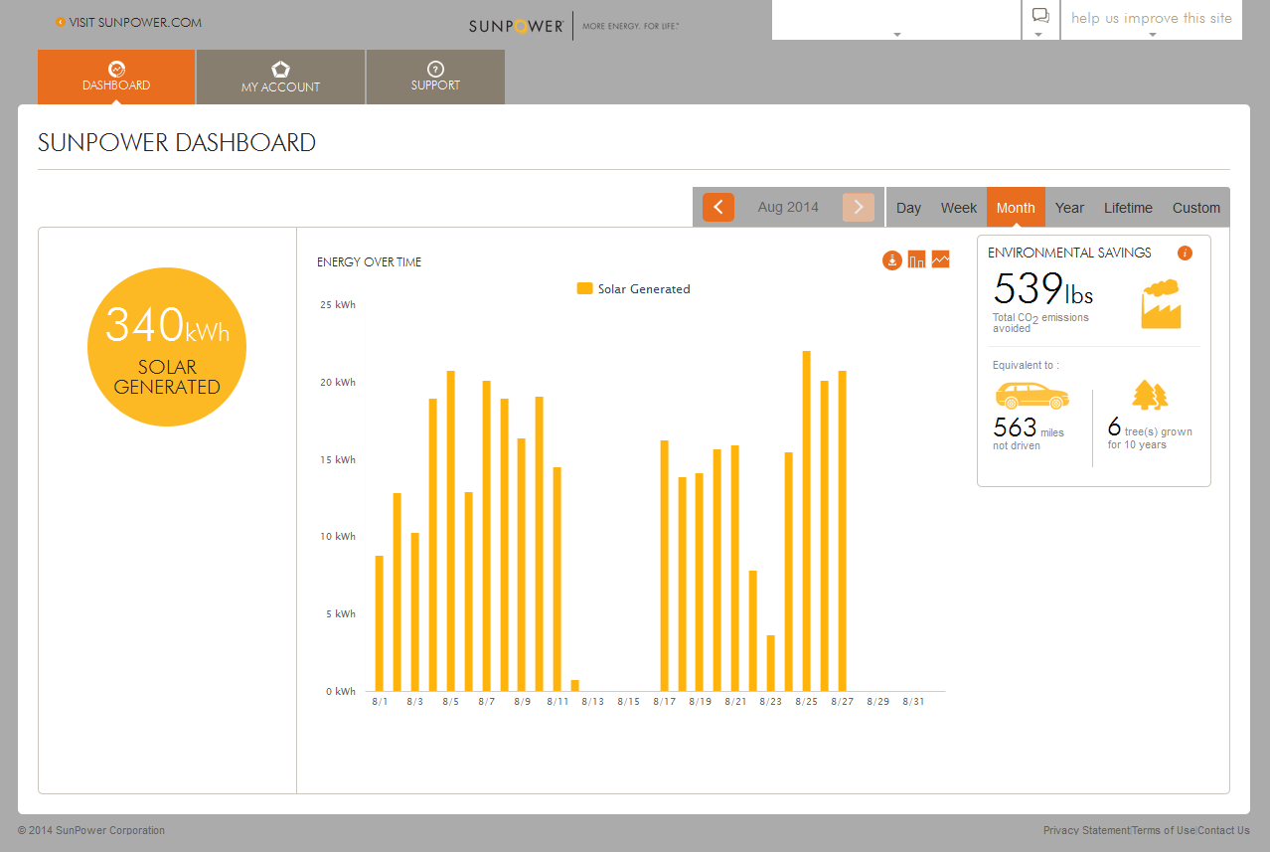Click the short bar for 8/23

(770, 663)
